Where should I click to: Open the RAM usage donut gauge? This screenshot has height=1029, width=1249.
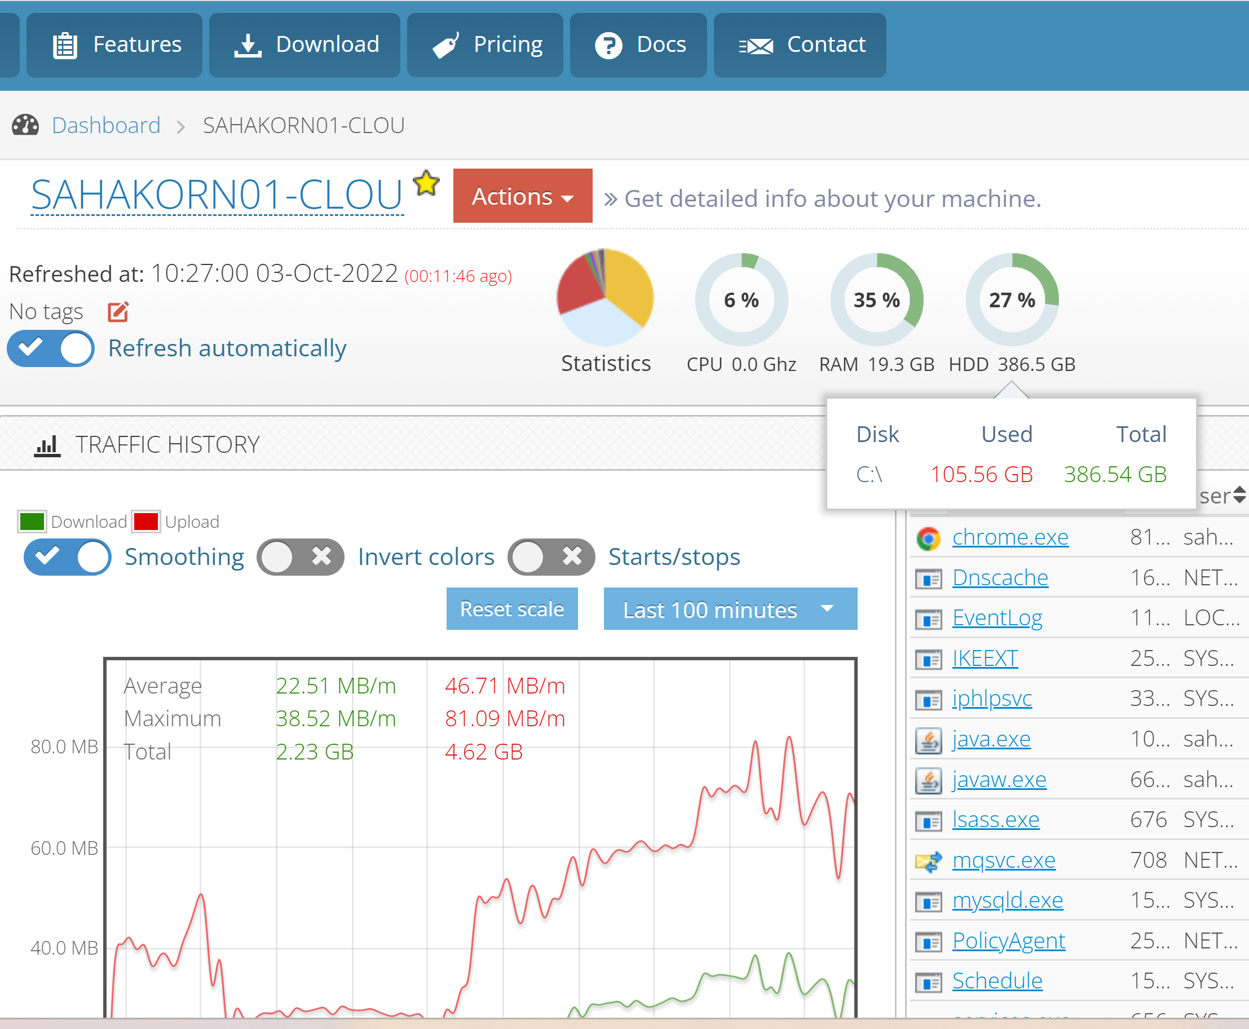876,300
